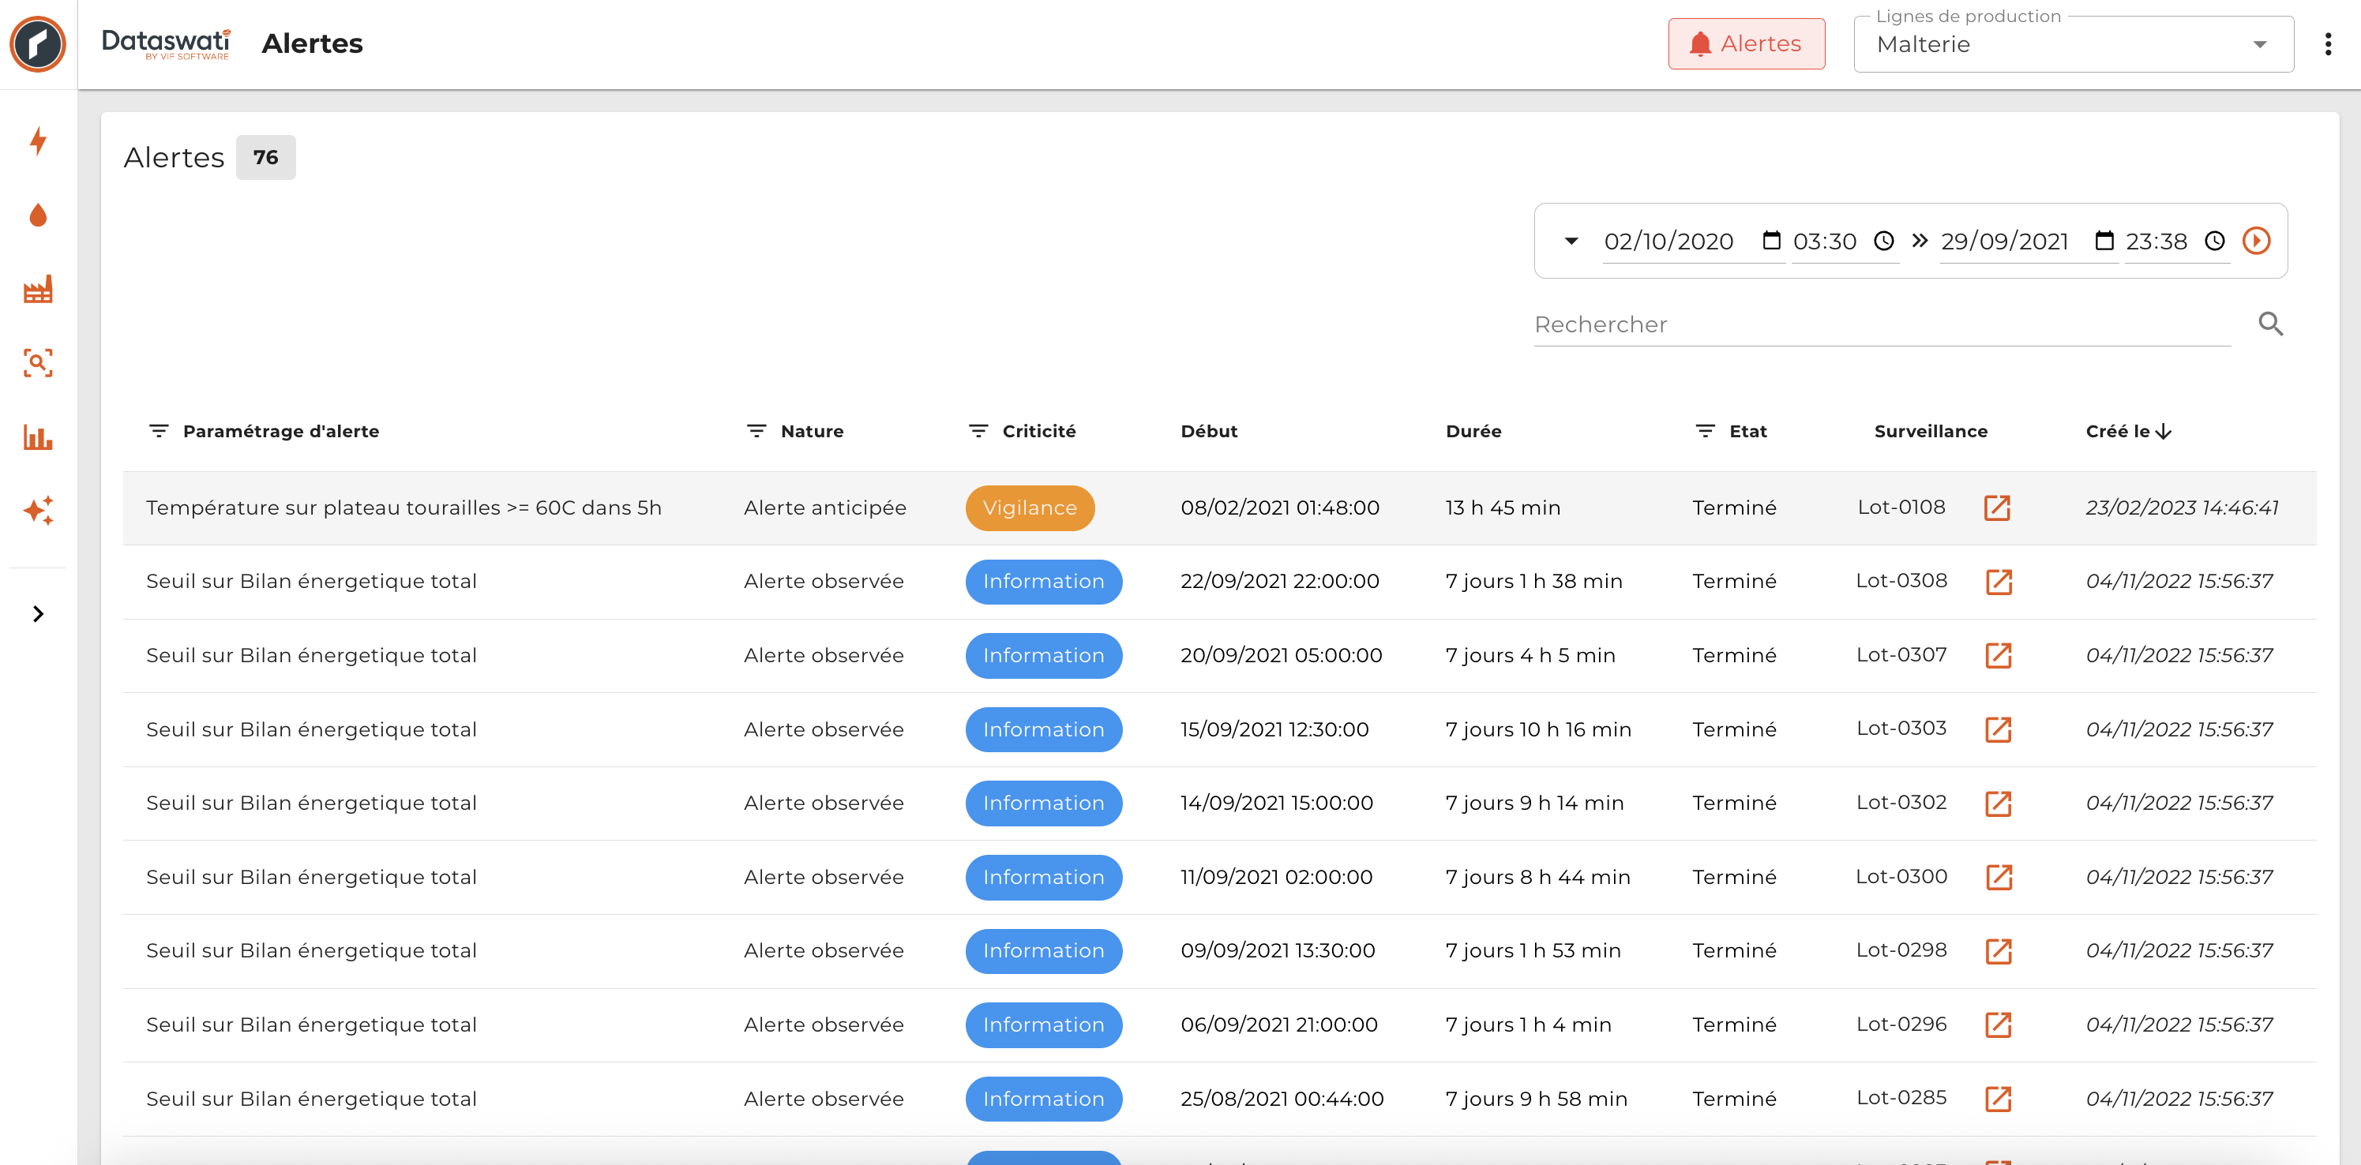Screen dimensions: 2361x1165
Task: Click the magnifier search icon
Action: click(2270, 324)
